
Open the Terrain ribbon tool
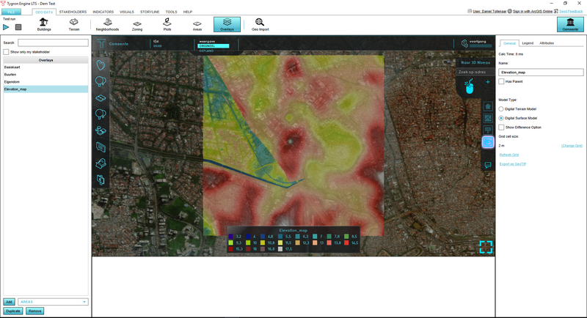pyautogui.click(x=74, y=25)
